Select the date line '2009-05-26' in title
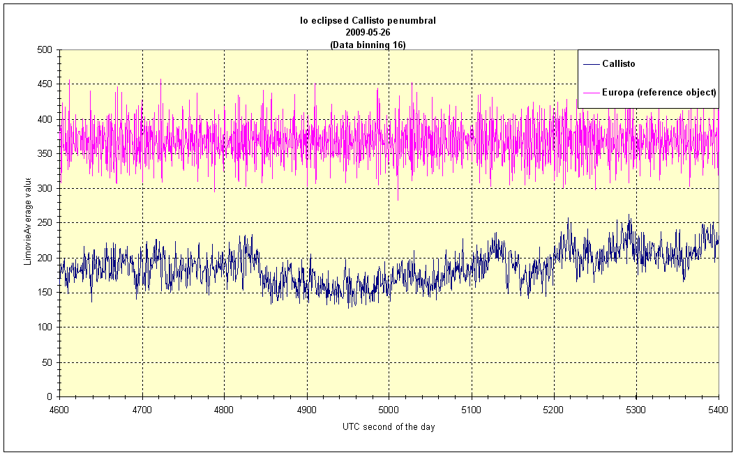This screenshot has width=736, height=455. [x=368, y=33]
